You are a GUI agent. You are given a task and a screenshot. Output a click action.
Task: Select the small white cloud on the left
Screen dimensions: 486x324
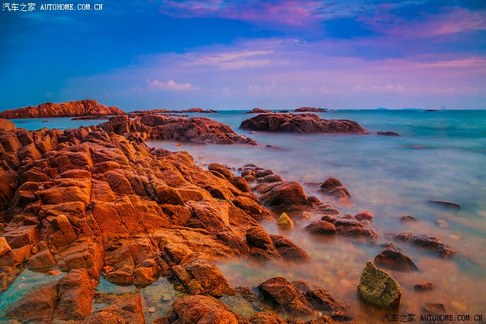(x=169, y=85)
